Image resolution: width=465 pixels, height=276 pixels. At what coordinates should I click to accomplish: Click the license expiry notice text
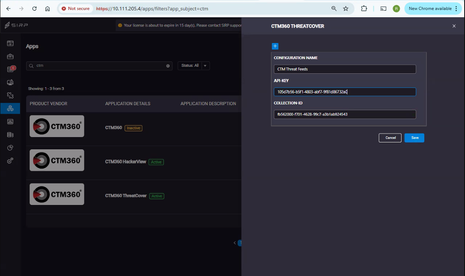pyautogui.click(x=182, y=25)
